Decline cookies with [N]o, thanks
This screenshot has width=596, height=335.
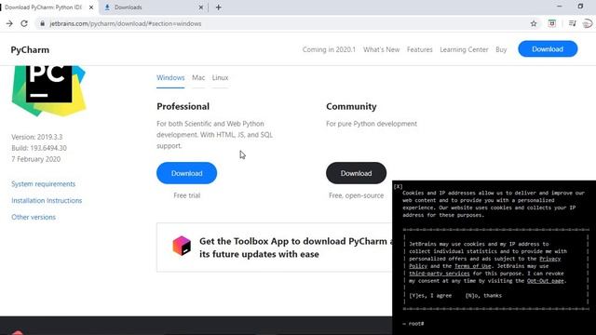click(483, 296)
